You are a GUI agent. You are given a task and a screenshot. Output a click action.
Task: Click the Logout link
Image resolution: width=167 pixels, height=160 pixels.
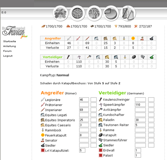[x=8, y=56]
